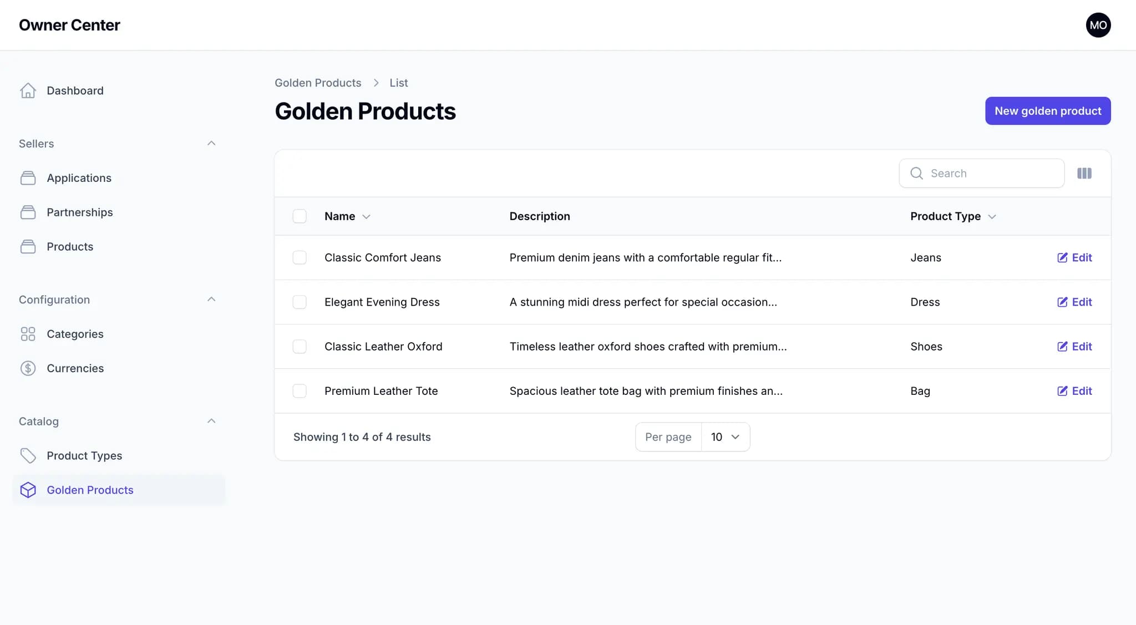The width and height of the screenshot is (1136, 625).
Task: Check the Classic Comfort Jeans row checkbox
Action: click(x=300, y=257)
